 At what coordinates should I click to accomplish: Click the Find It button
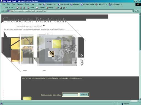[84, 95]
